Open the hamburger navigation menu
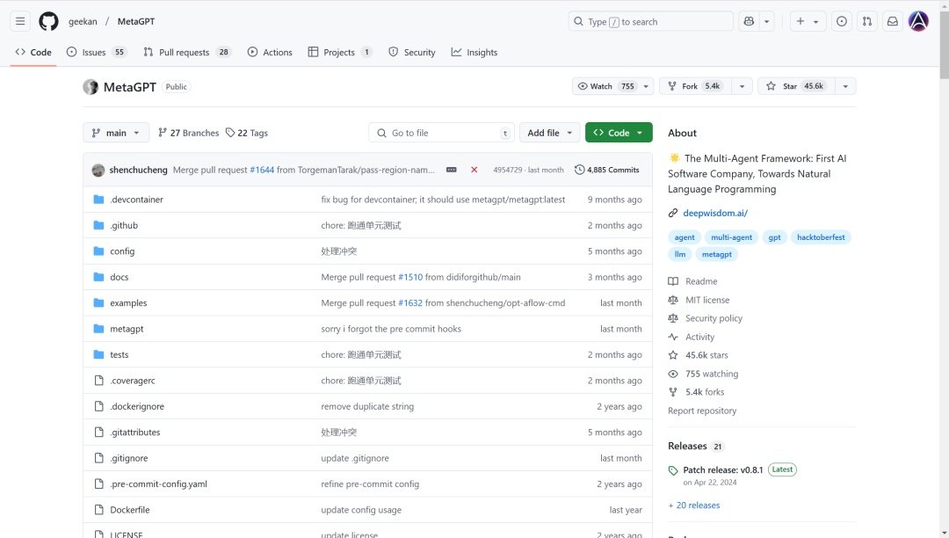 [x=20, y=21]
